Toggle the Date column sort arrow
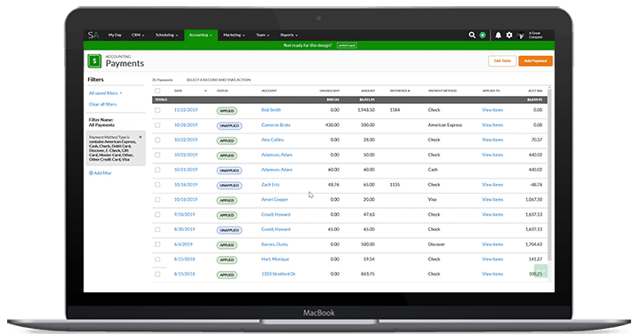The image size is (640, 334). coord(205,91)
